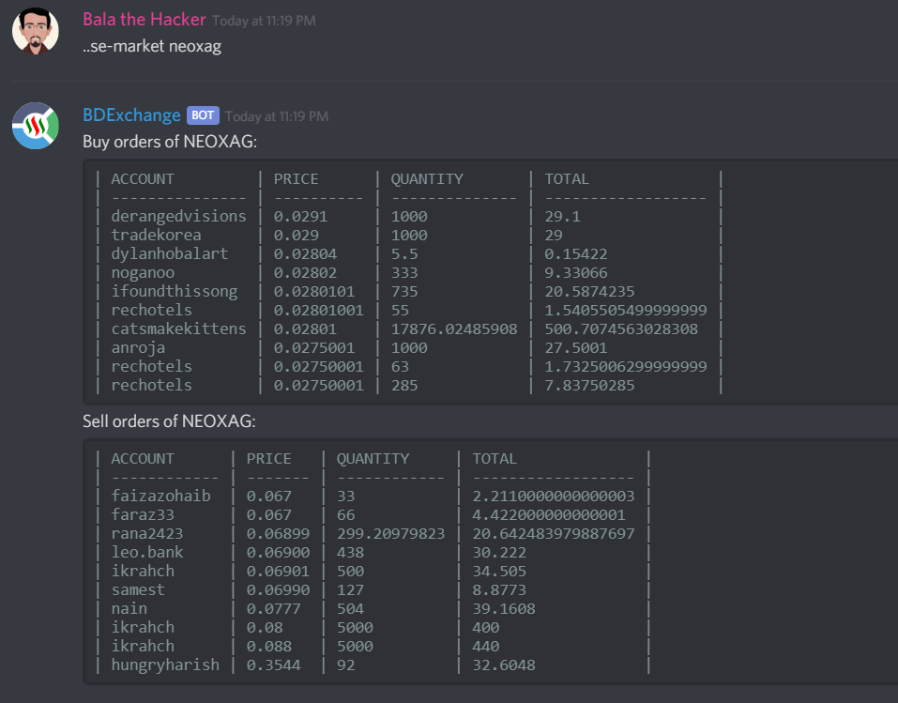Click the BDExchange message timestamp
The width and height of the screenshot is (898, 703).
pyautogui.click(x=277, y=116)
